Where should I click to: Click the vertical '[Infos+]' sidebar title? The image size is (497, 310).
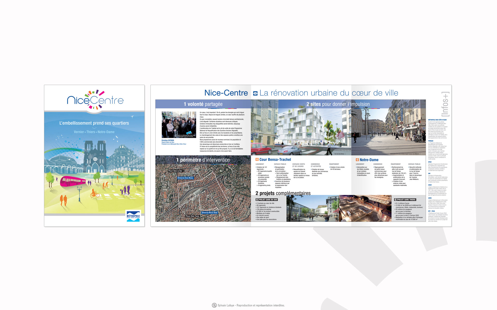[445, 104]
